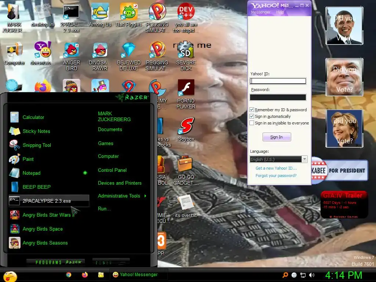The width and height of the screenshot is (376, 282).
Task: Toggle Remember my ID & password checkbox
Action: pos(252,109)
